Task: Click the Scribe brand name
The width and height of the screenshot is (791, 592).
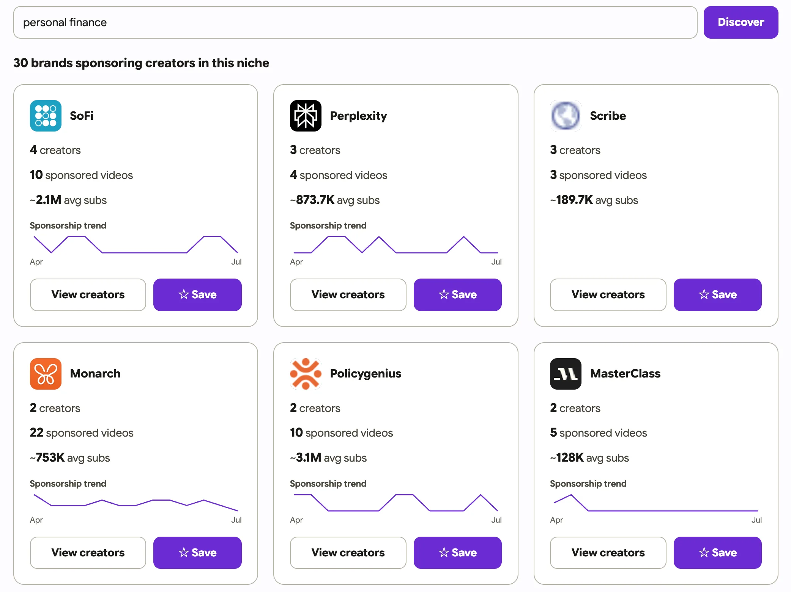Action: click(x=608, y=116)
